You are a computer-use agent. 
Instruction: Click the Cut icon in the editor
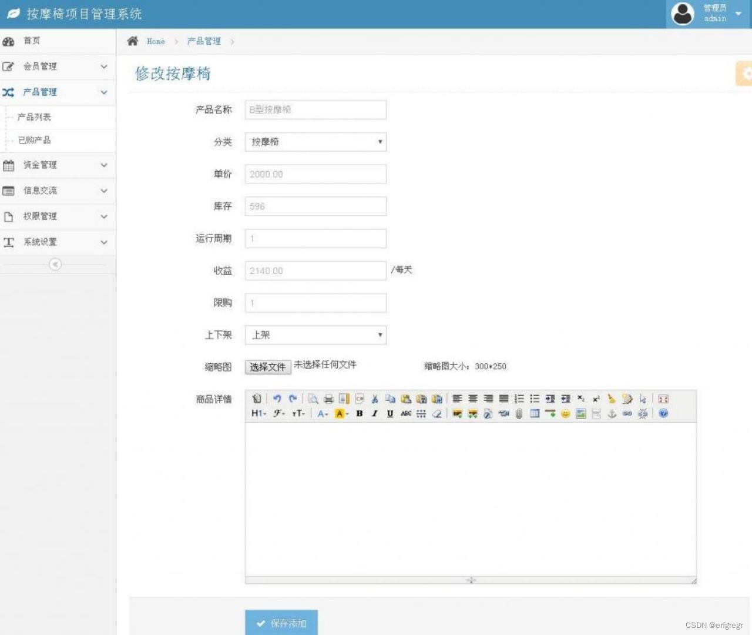[x=374, y=399]
